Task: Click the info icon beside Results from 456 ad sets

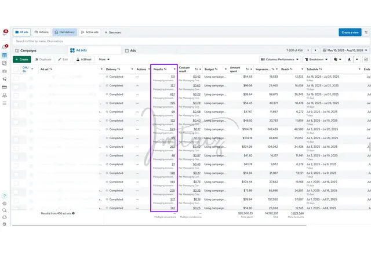Action: 74,213
